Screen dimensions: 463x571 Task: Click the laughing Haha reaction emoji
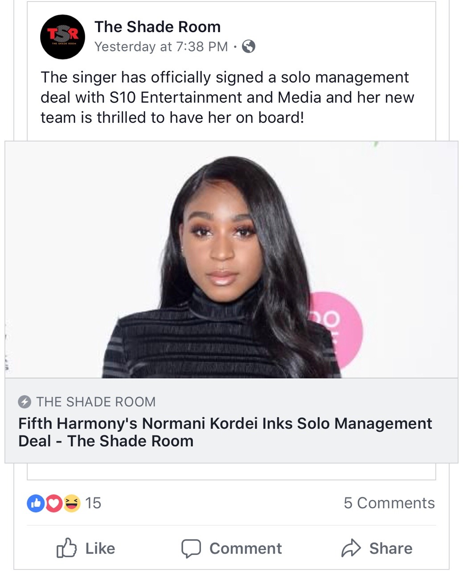[72, 503]
